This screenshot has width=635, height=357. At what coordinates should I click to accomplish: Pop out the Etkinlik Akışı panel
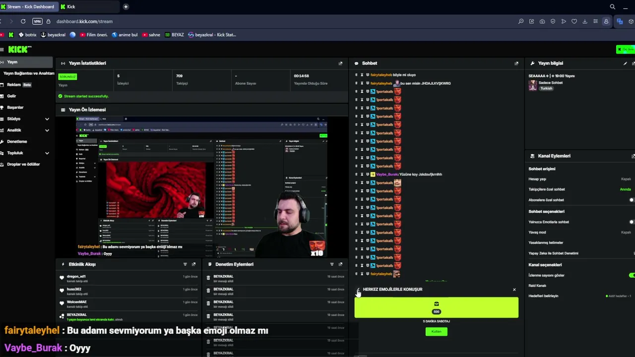[x=193, y=264]
